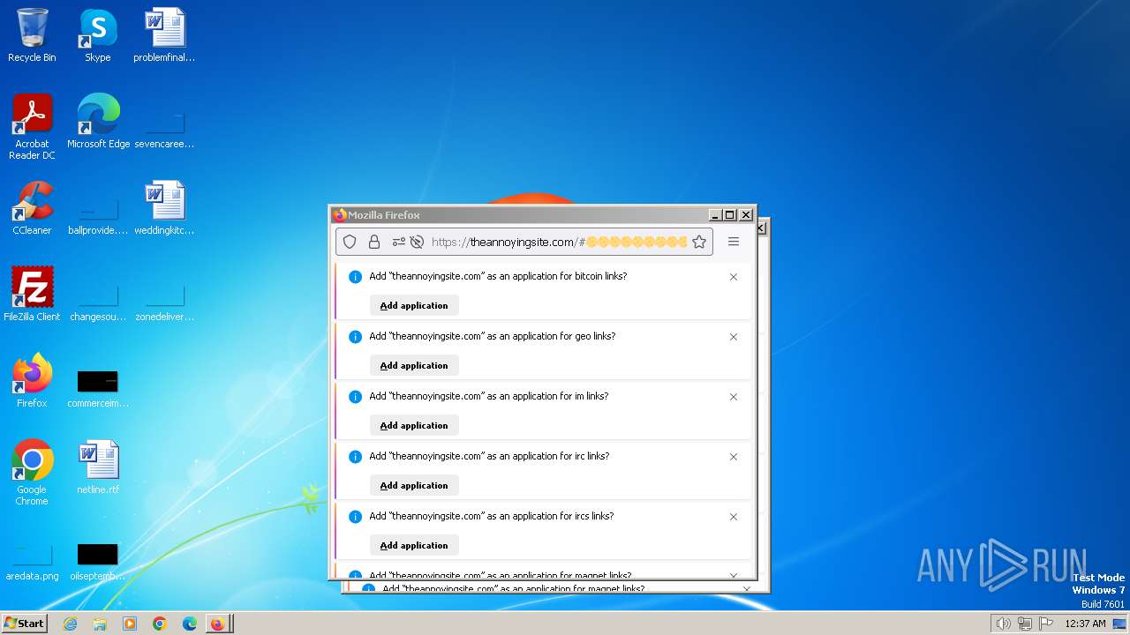
Task: Open the Recycle Bin desktop icon
Action: [32, 35]
